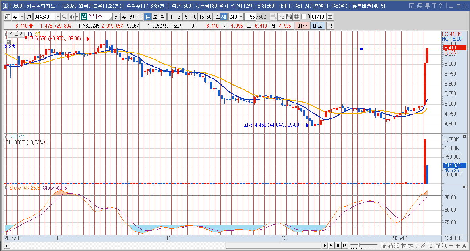Screen dimensions: 470x251
Task: Select the minute (분) chart type
Action: (147, 17)
